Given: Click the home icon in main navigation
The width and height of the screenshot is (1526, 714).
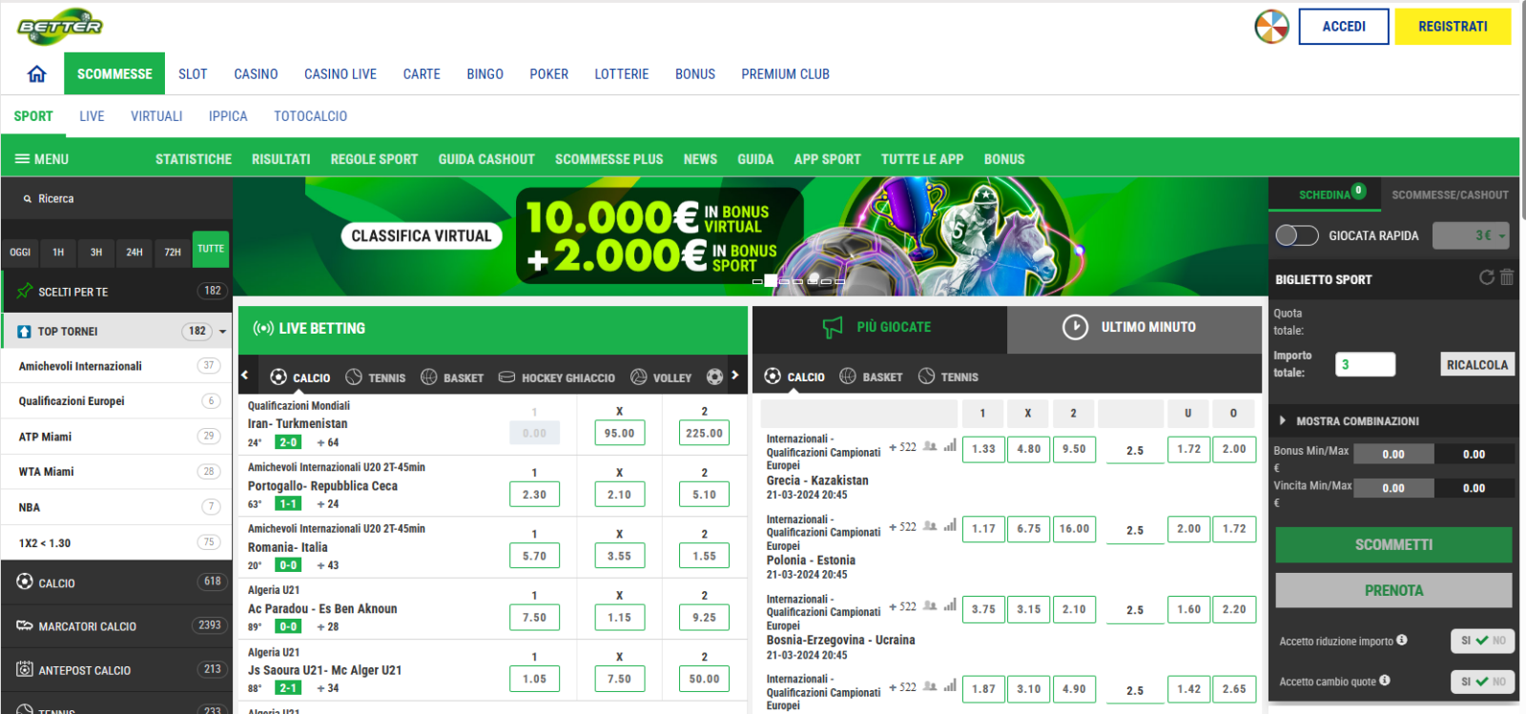Looking at the screenshot, I should (x=37, y=73).
